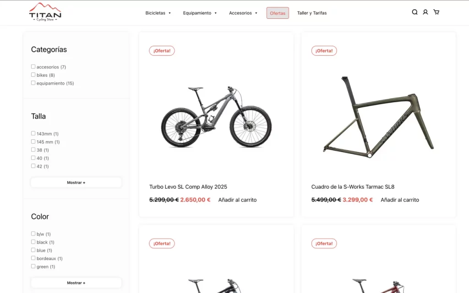Select the black color filter
469x293 pixels.
click(33, 242)
